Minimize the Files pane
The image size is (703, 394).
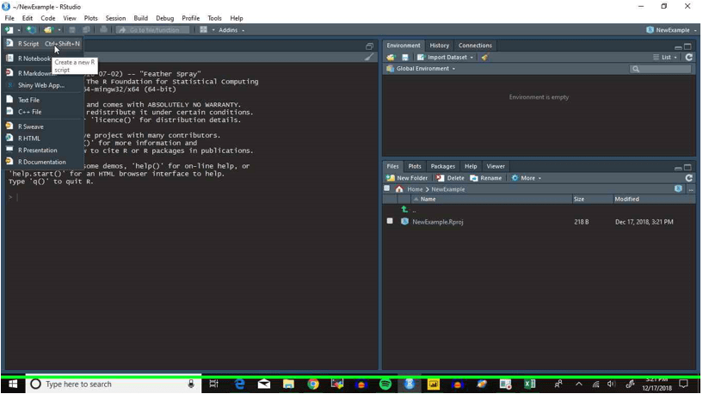click(x=678, y=168)
